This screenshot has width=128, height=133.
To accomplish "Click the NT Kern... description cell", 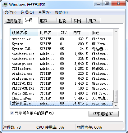I will pyautogui.click(x=101, y=44).
